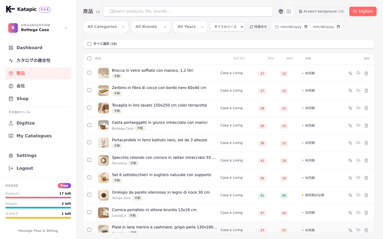Image resolution: width=383 pixels, height=239 pixels.
Task: Check the Cesta portaoggetti in giunco checkbox
Action: click(x=89, y=125)
